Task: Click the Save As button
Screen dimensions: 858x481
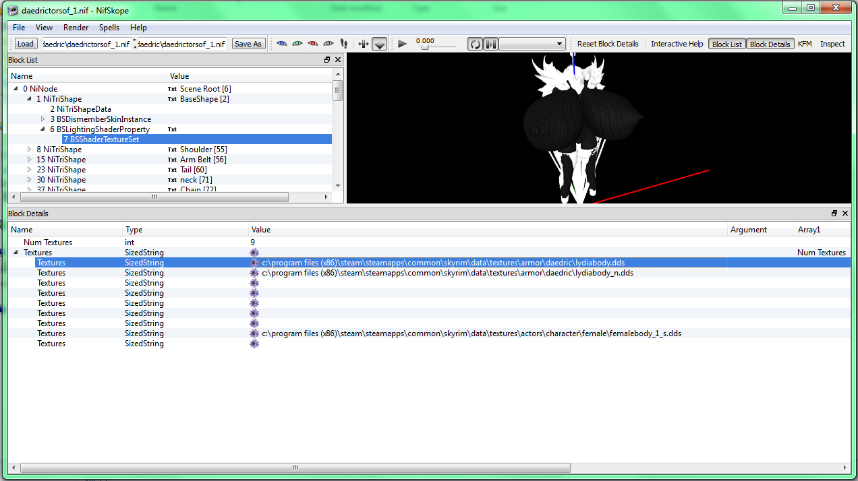Action: coord(248,44)
